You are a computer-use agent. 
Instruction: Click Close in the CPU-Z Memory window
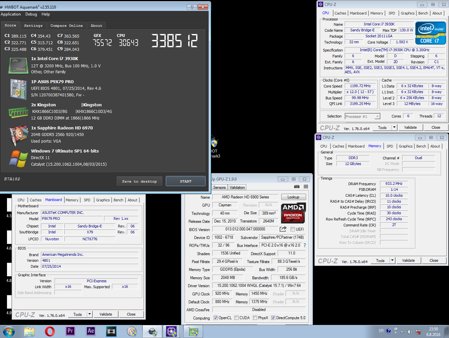click(434, 260)
